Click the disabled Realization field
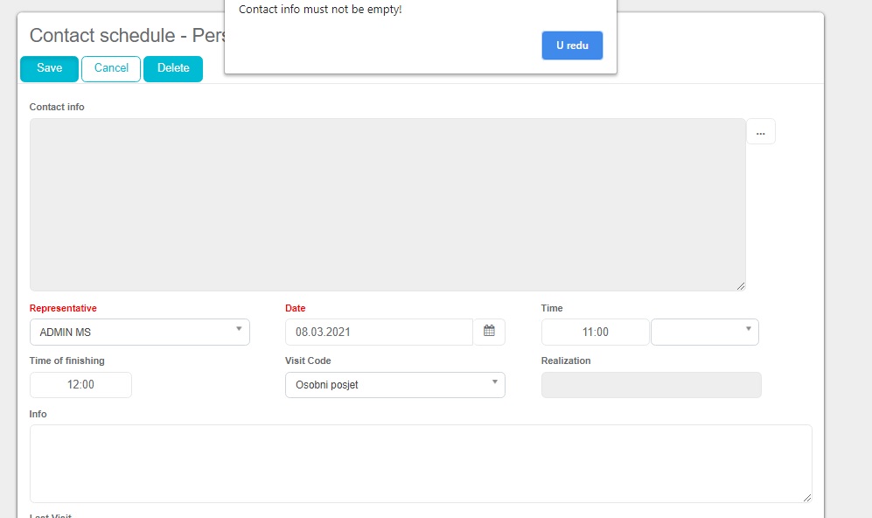 coord(651,385)
